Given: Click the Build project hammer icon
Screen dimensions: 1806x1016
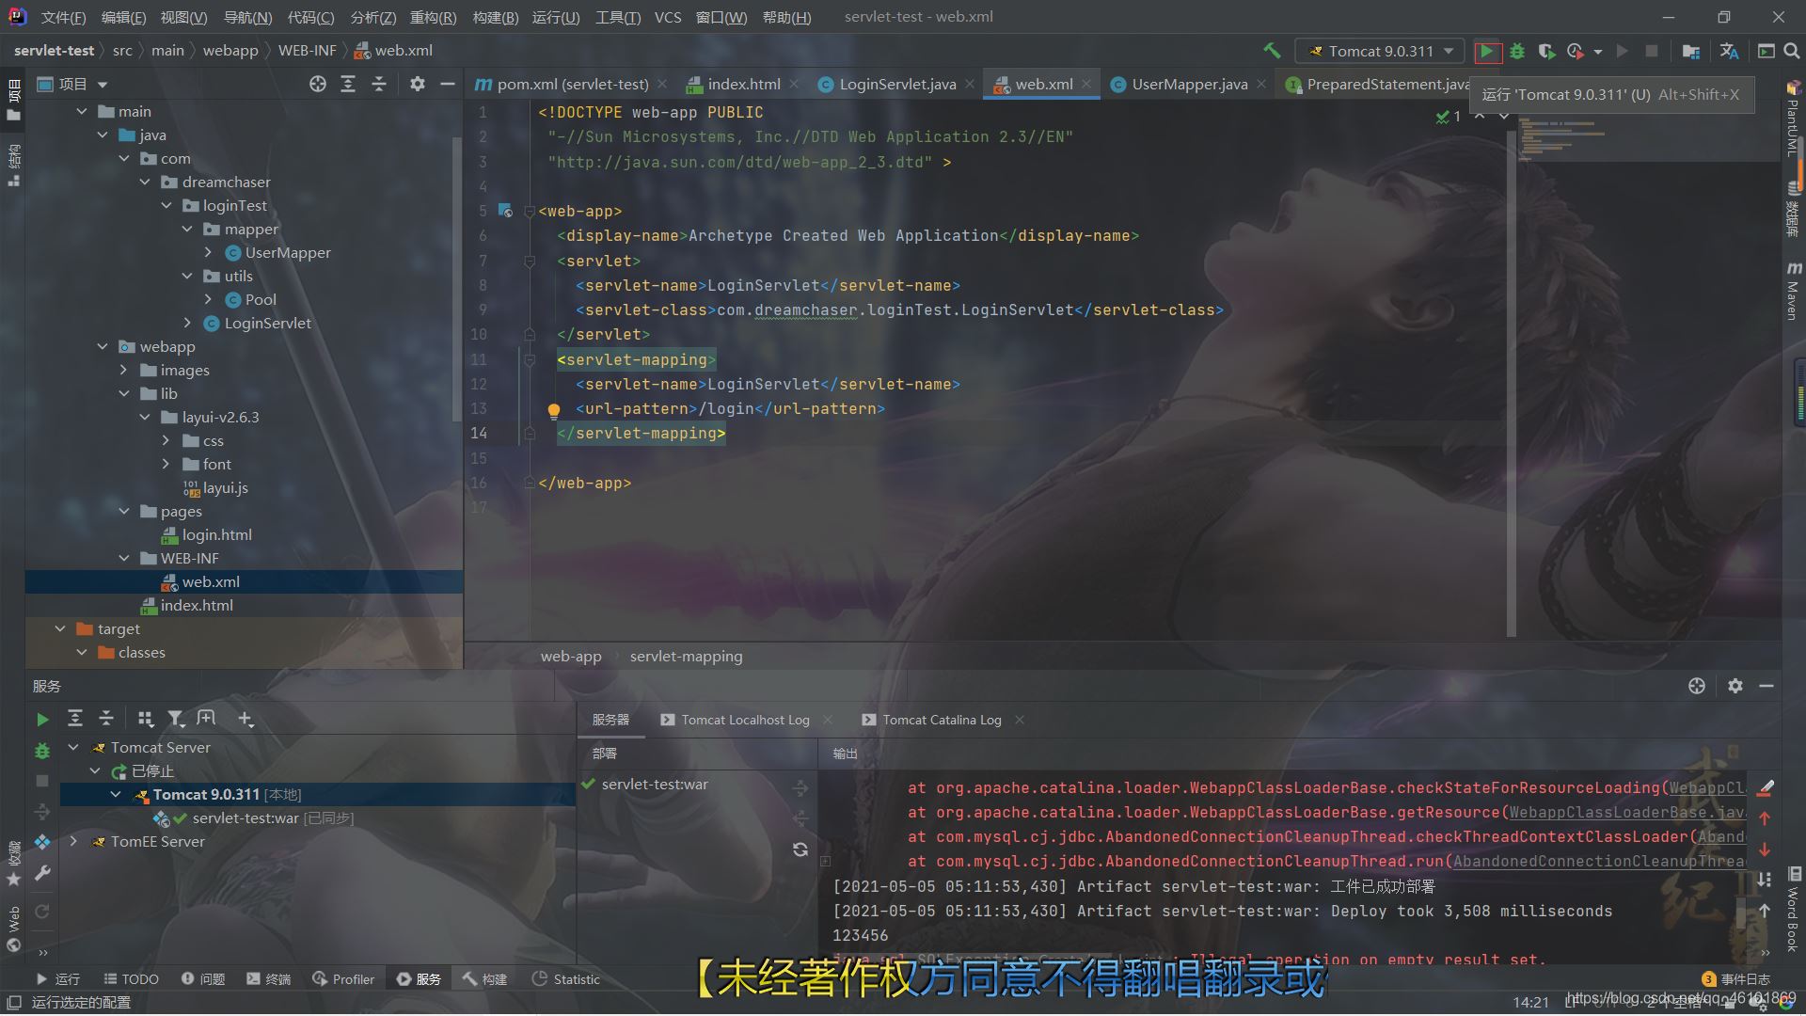Looking at the screenshot, I should 1272,51.
